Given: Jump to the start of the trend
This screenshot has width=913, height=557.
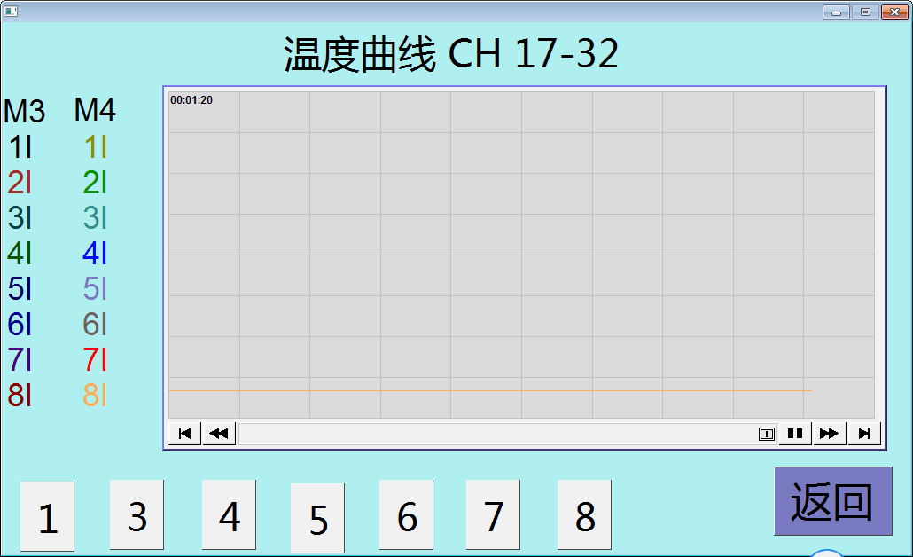Looking at the screenshot, I should pyautogui.click(x=184, y=434).
